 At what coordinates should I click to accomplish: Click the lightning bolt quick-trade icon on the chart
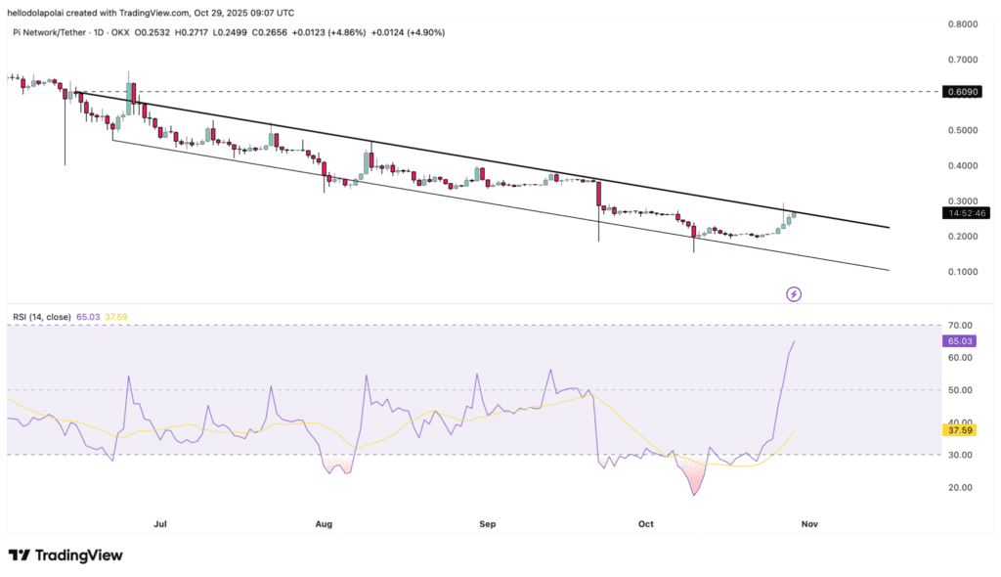click(x=794, y=293)
